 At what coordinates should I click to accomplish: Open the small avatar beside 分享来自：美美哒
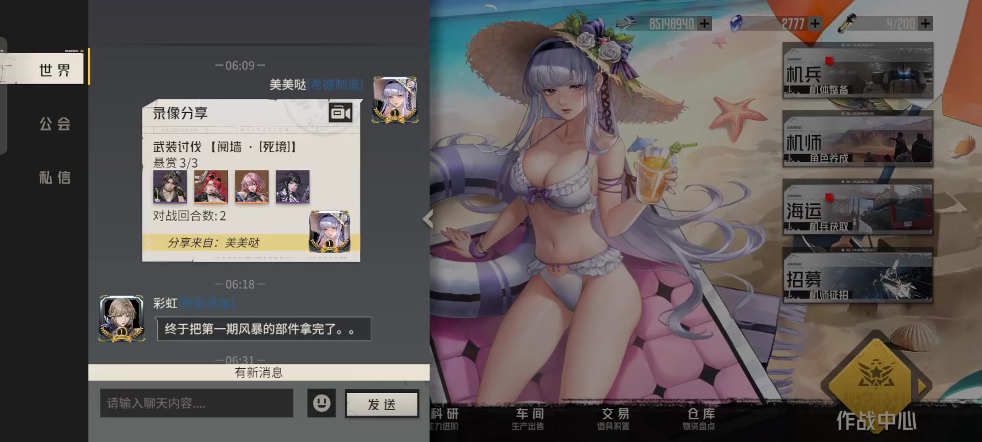(x=330, y=231)
